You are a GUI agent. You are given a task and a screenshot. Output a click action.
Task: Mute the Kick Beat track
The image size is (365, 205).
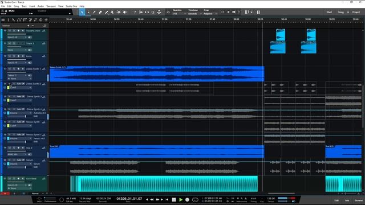(10, 178)
